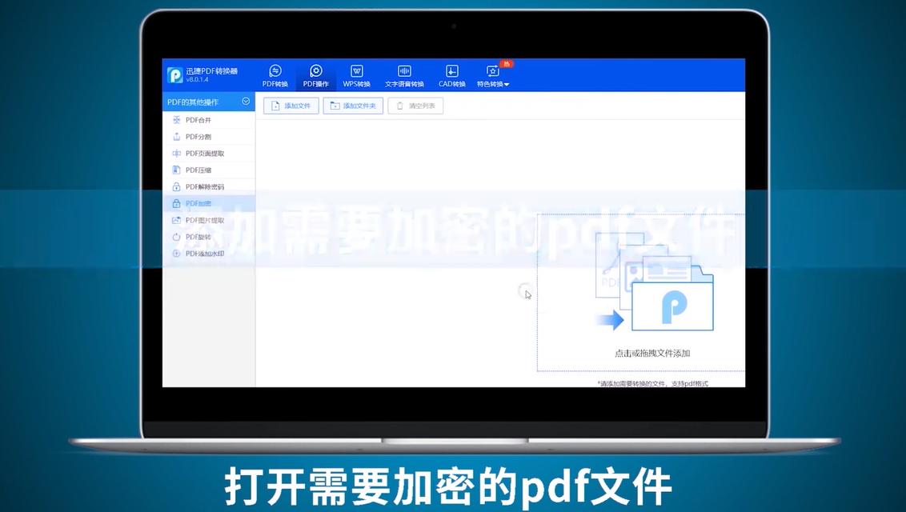Select PDF添加水印 in the sidebar
This screenshot has height=512, width=906.
click(209, 254)
